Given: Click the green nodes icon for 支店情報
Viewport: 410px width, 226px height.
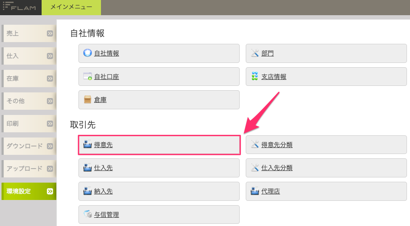Looking at the screenshot, I should pos(255,76).
